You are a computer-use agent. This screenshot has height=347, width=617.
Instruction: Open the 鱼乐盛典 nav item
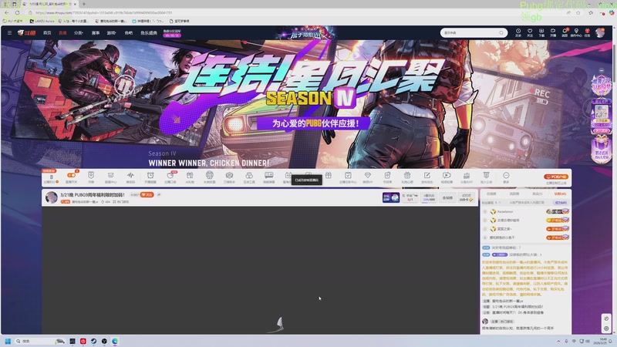click(x=149, y=32)
